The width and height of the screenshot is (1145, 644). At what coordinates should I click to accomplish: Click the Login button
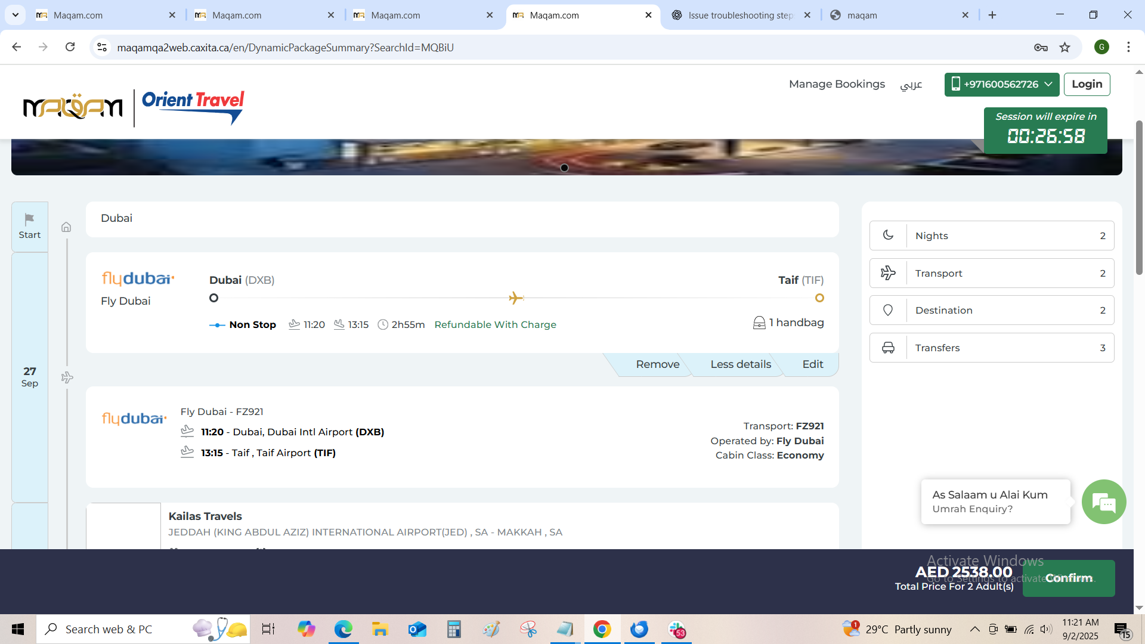click(x=1087, y=84)
